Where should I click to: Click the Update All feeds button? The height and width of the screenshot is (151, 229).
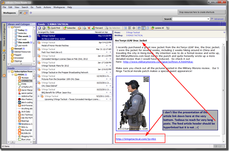click(158, 28)
